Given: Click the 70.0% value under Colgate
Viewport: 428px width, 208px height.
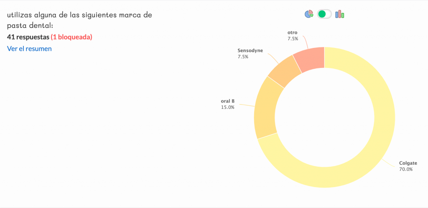Looking at the screenshot, I should [x=406, y=169].
